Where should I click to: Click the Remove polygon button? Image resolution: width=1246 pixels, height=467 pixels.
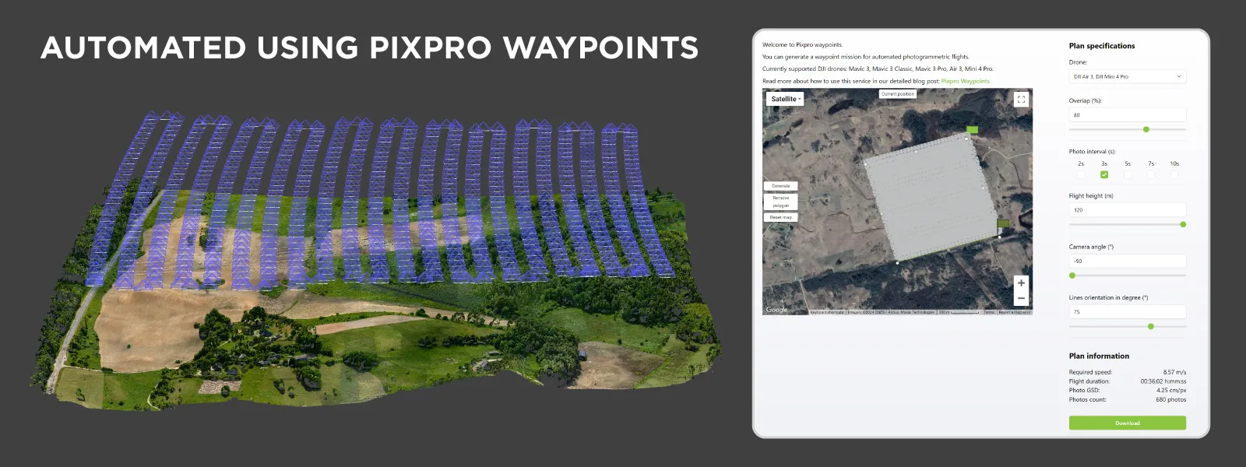[x=780, y=202]
